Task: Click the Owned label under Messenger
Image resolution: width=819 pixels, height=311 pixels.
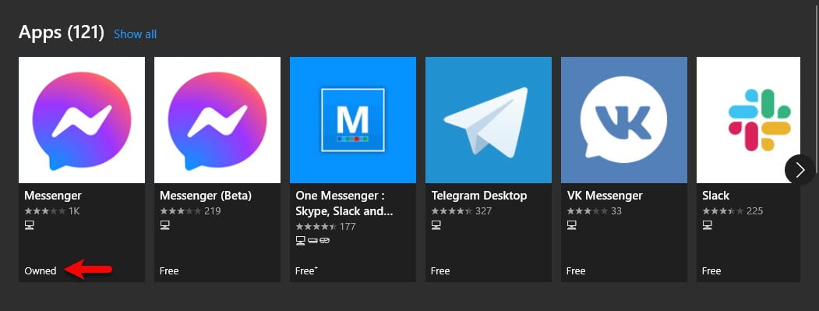Action: [41, 270]
